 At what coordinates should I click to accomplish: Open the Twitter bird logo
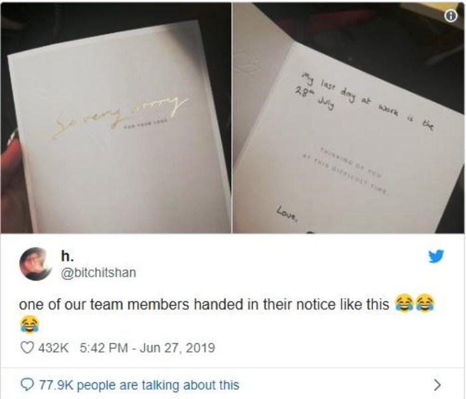[435, 256]
